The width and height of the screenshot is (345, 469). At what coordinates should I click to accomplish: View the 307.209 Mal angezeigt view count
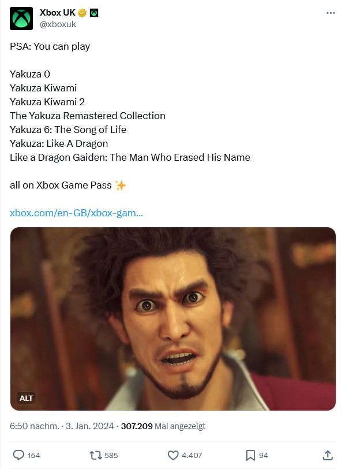click(163, 426)
